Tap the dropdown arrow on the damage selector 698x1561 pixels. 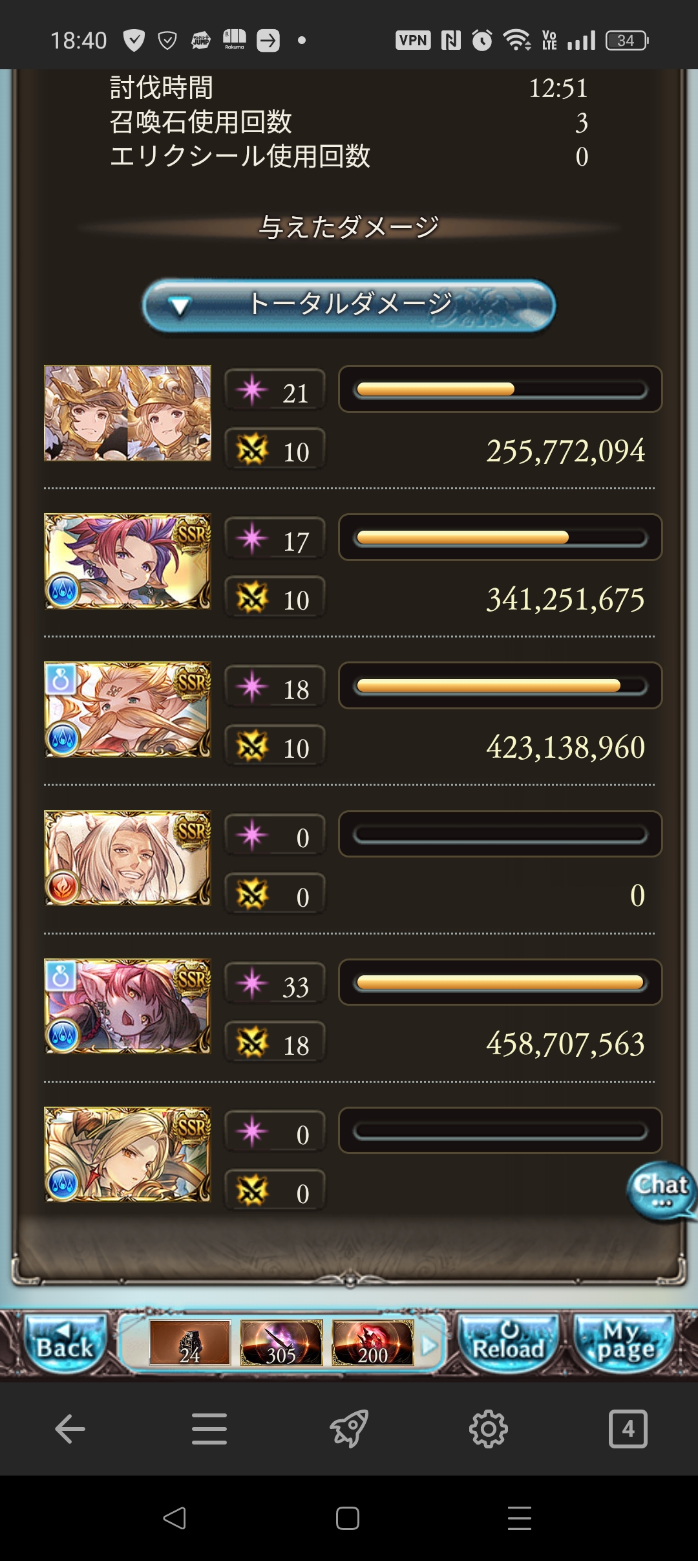coord(179,306)
